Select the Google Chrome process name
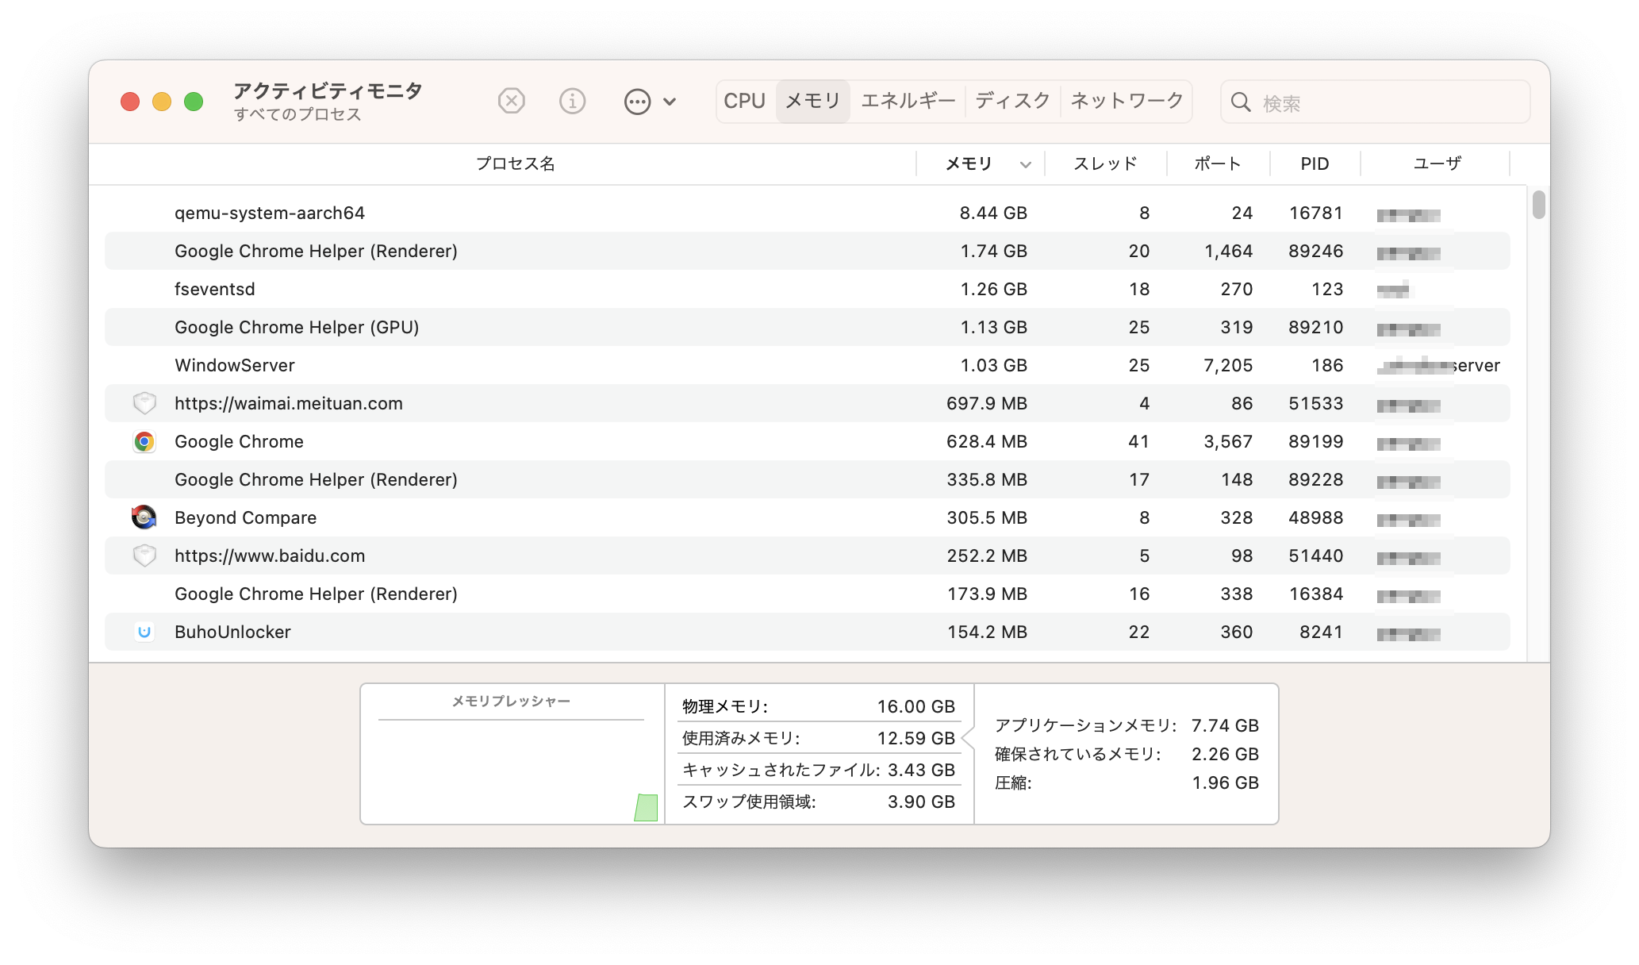Image resolution: width=1639 pixels, height=965 pixels. 239,441
